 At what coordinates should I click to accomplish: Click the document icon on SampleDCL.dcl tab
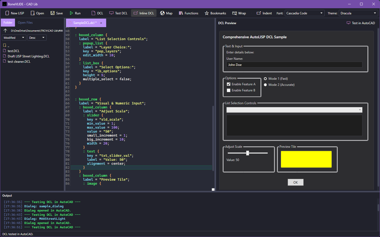click(x=70, y=23)
